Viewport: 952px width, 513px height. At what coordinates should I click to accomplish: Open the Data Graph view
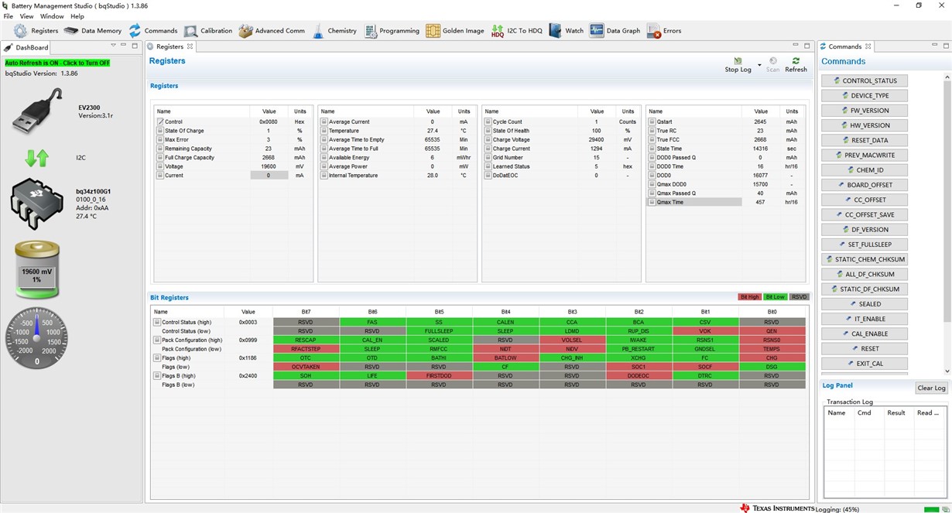(x=615, y=31)
